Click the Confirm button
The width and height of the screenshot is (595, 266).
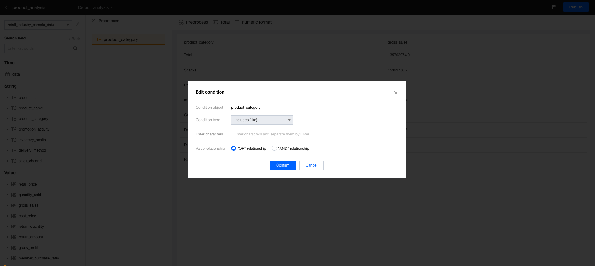(282, 165)
